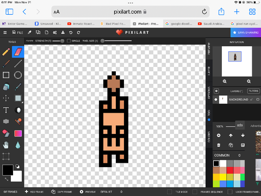Pick the red swatch in Common palette
The width and height of the screenshot is (261, 196).
click(230, 170)
